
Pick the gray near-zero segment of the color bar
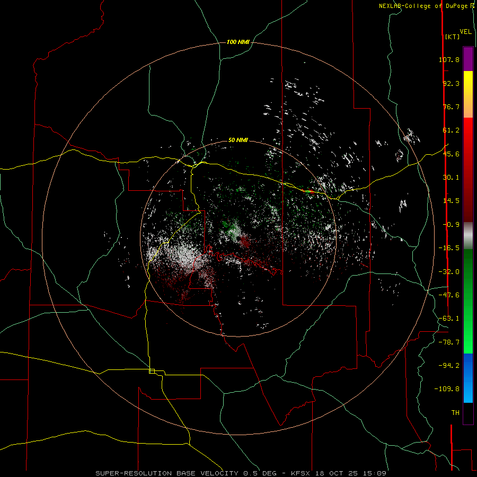click(468, 234)
